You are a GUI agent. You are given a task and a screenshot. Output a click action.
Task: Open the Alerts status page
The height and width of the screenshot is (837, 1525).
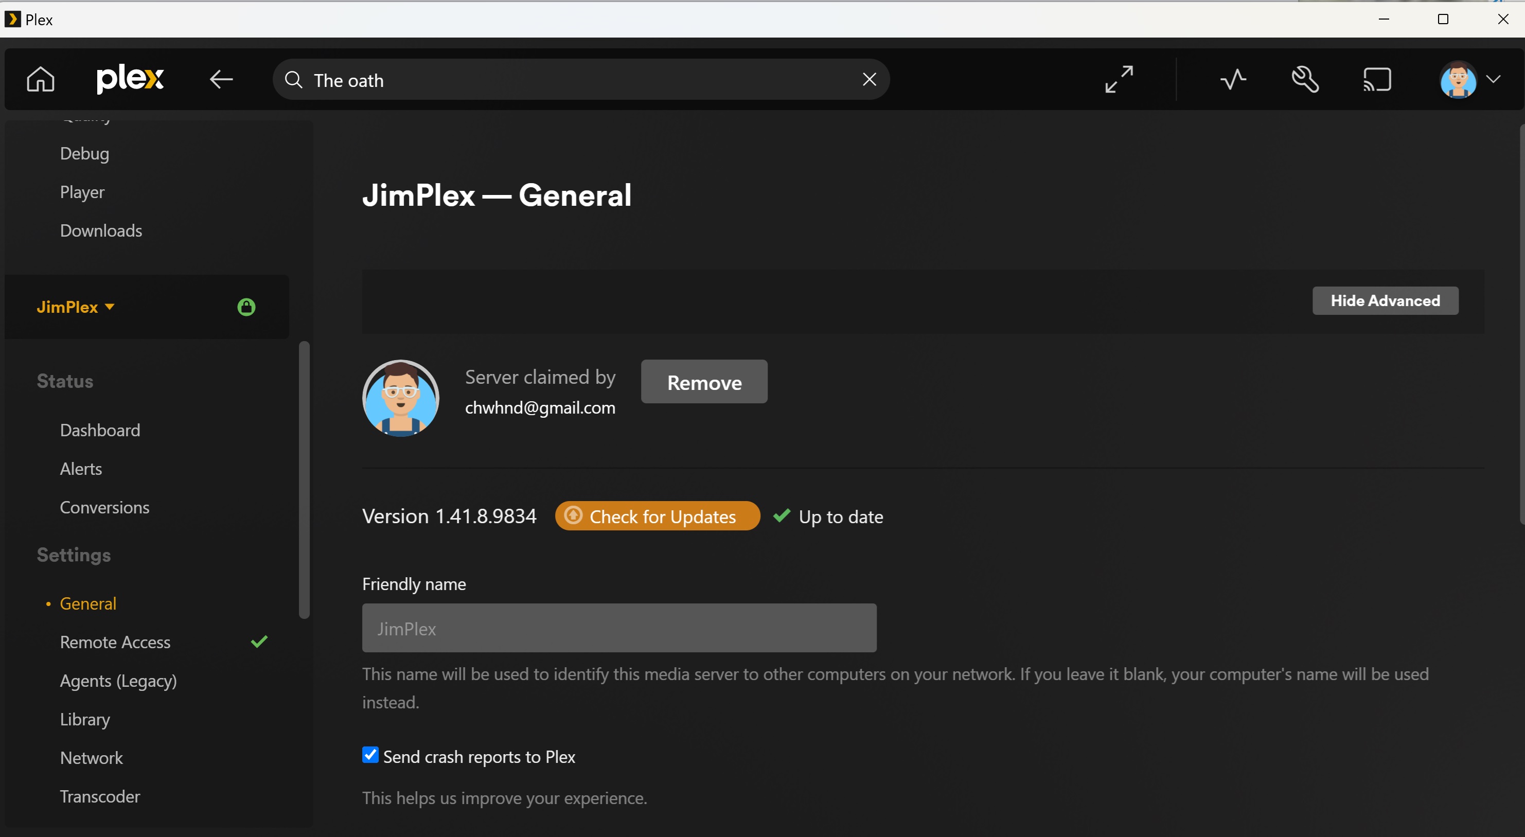(81, 469)
